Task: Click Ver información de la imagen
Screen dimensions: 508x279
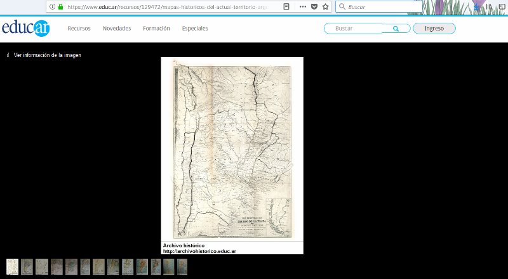Action: [47, 55]
